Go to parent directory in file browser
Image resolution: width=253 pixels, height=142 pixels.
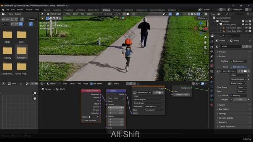(x=12, y=19)
